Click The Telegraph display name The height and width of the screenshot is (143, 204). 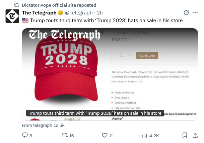pos(40,13)
